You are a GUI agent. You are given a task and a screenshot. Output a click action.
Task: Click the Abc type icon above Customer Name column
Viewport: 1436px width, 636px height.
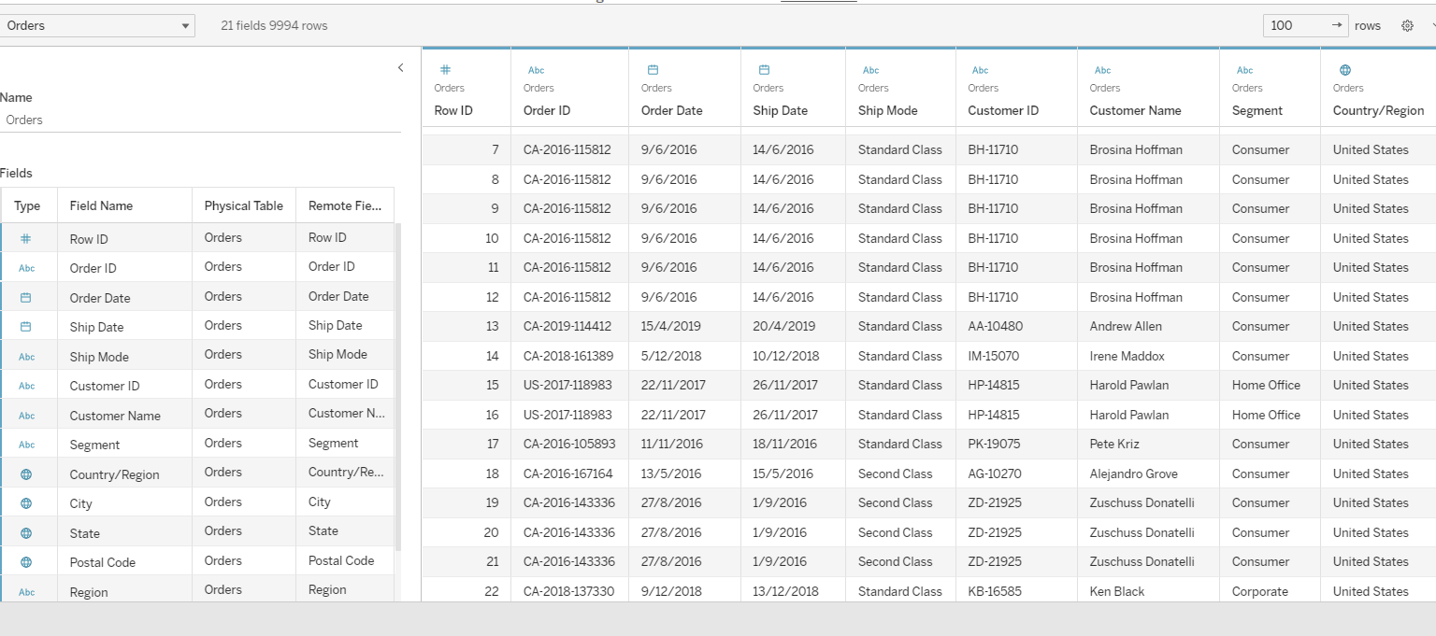pyautogui.click(x=1102, y=70)
